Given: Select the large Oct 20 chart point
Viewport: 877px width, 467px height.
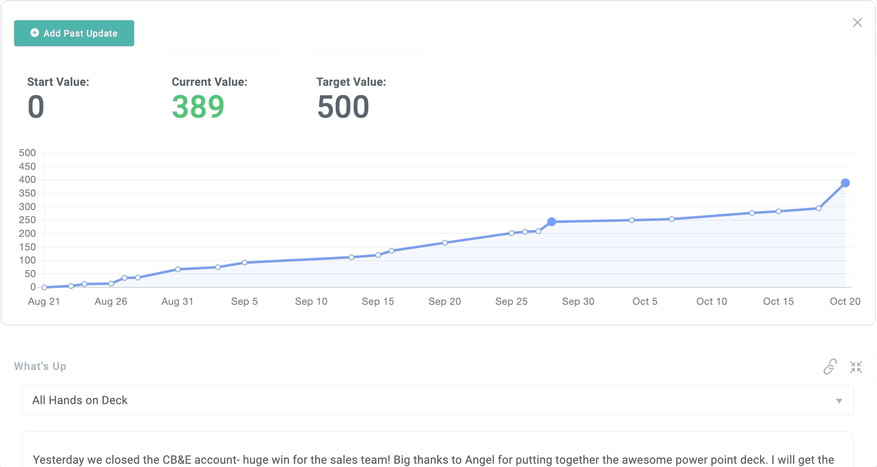Looking at the screenshot, I should pyautogui.click(x=845, y=183).
